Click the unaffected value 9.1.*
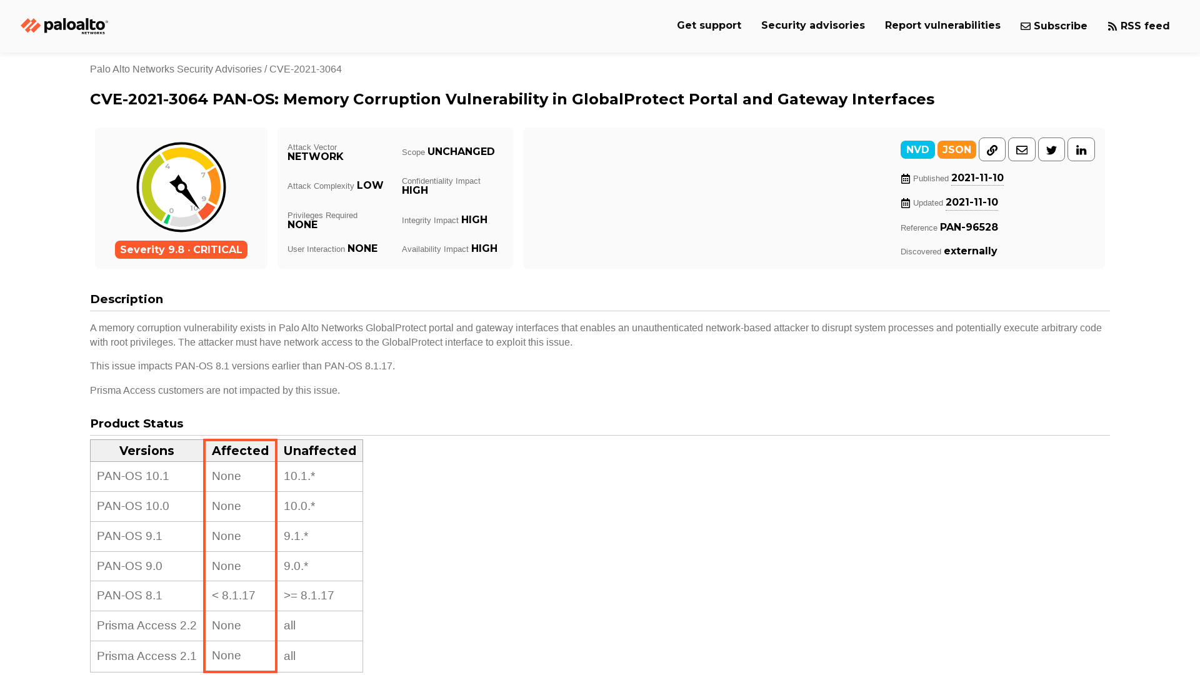The height and width of the screenshot is (675, 1200). 296,536
